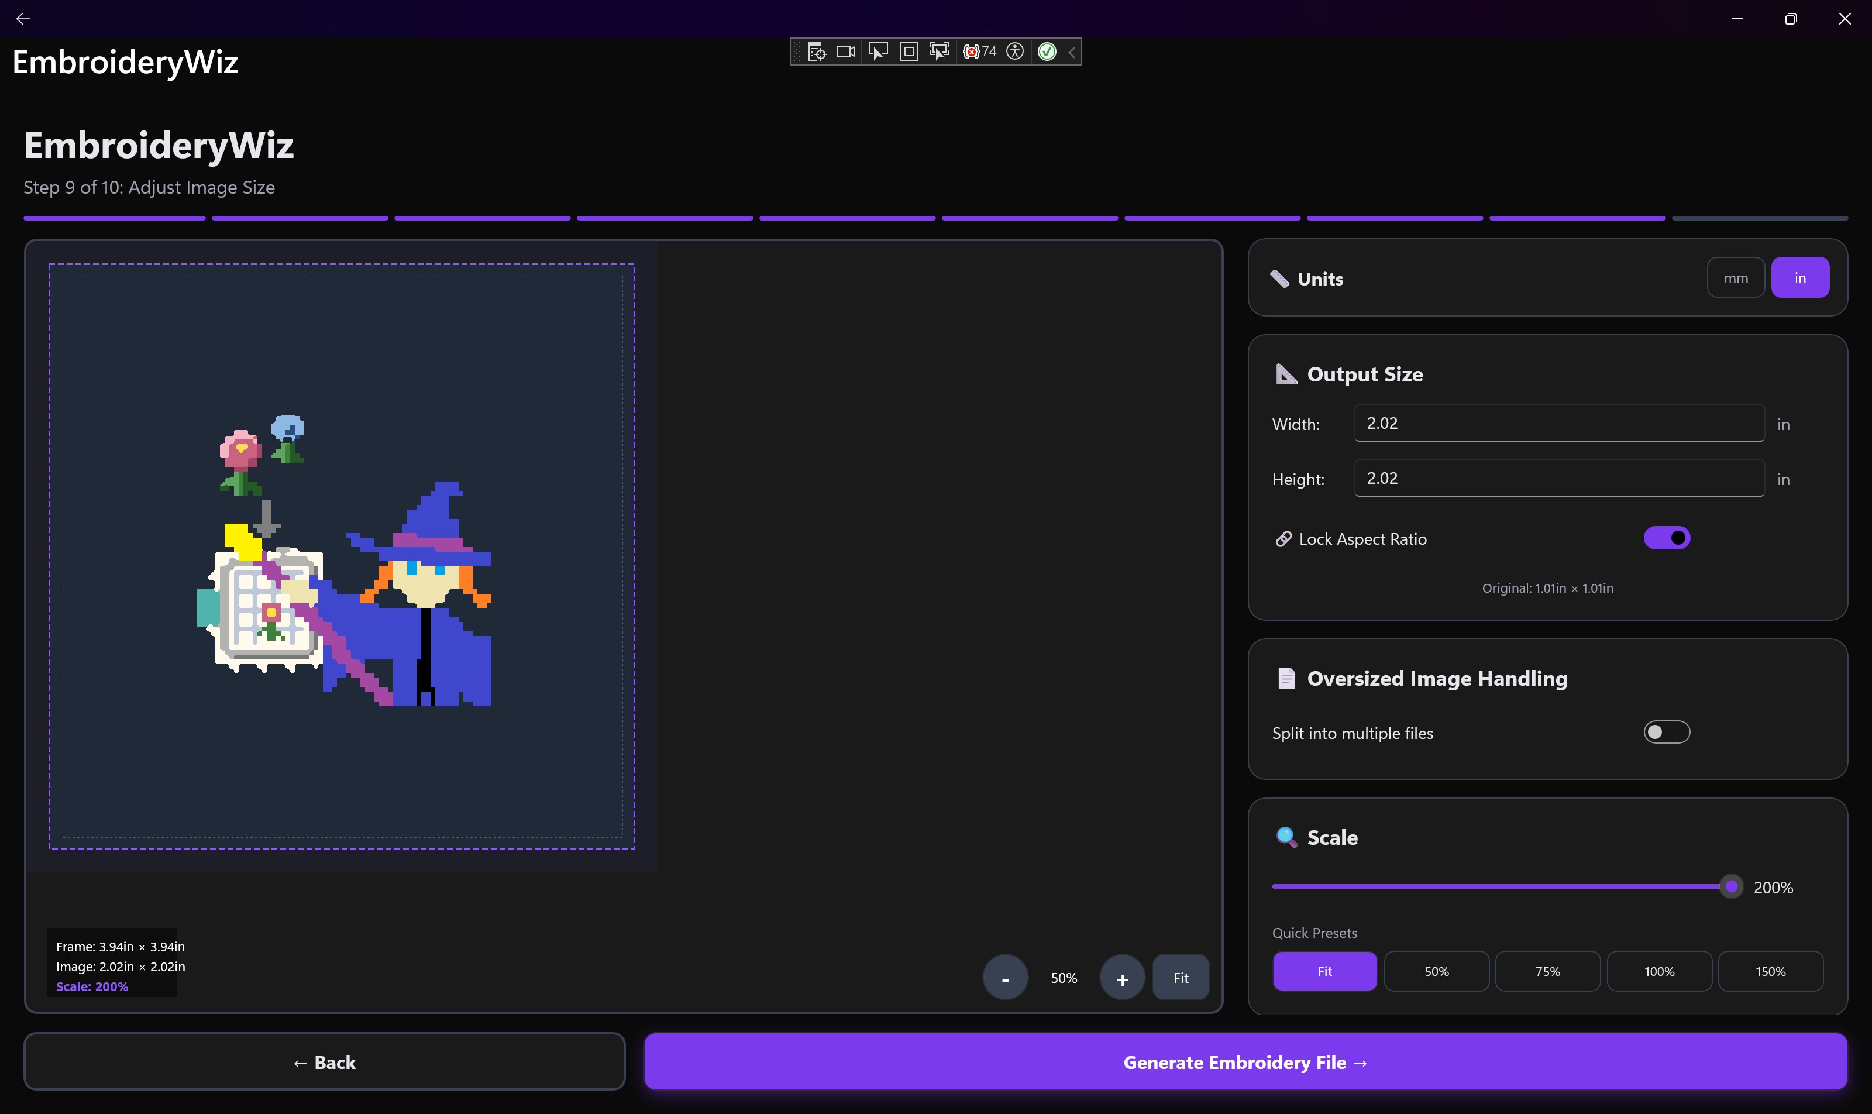Click the back arrow in the title bar

23,19
